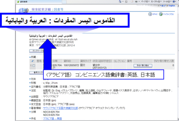
Task: Click the parallel title 分野別単語集
Action: point(50,87)
